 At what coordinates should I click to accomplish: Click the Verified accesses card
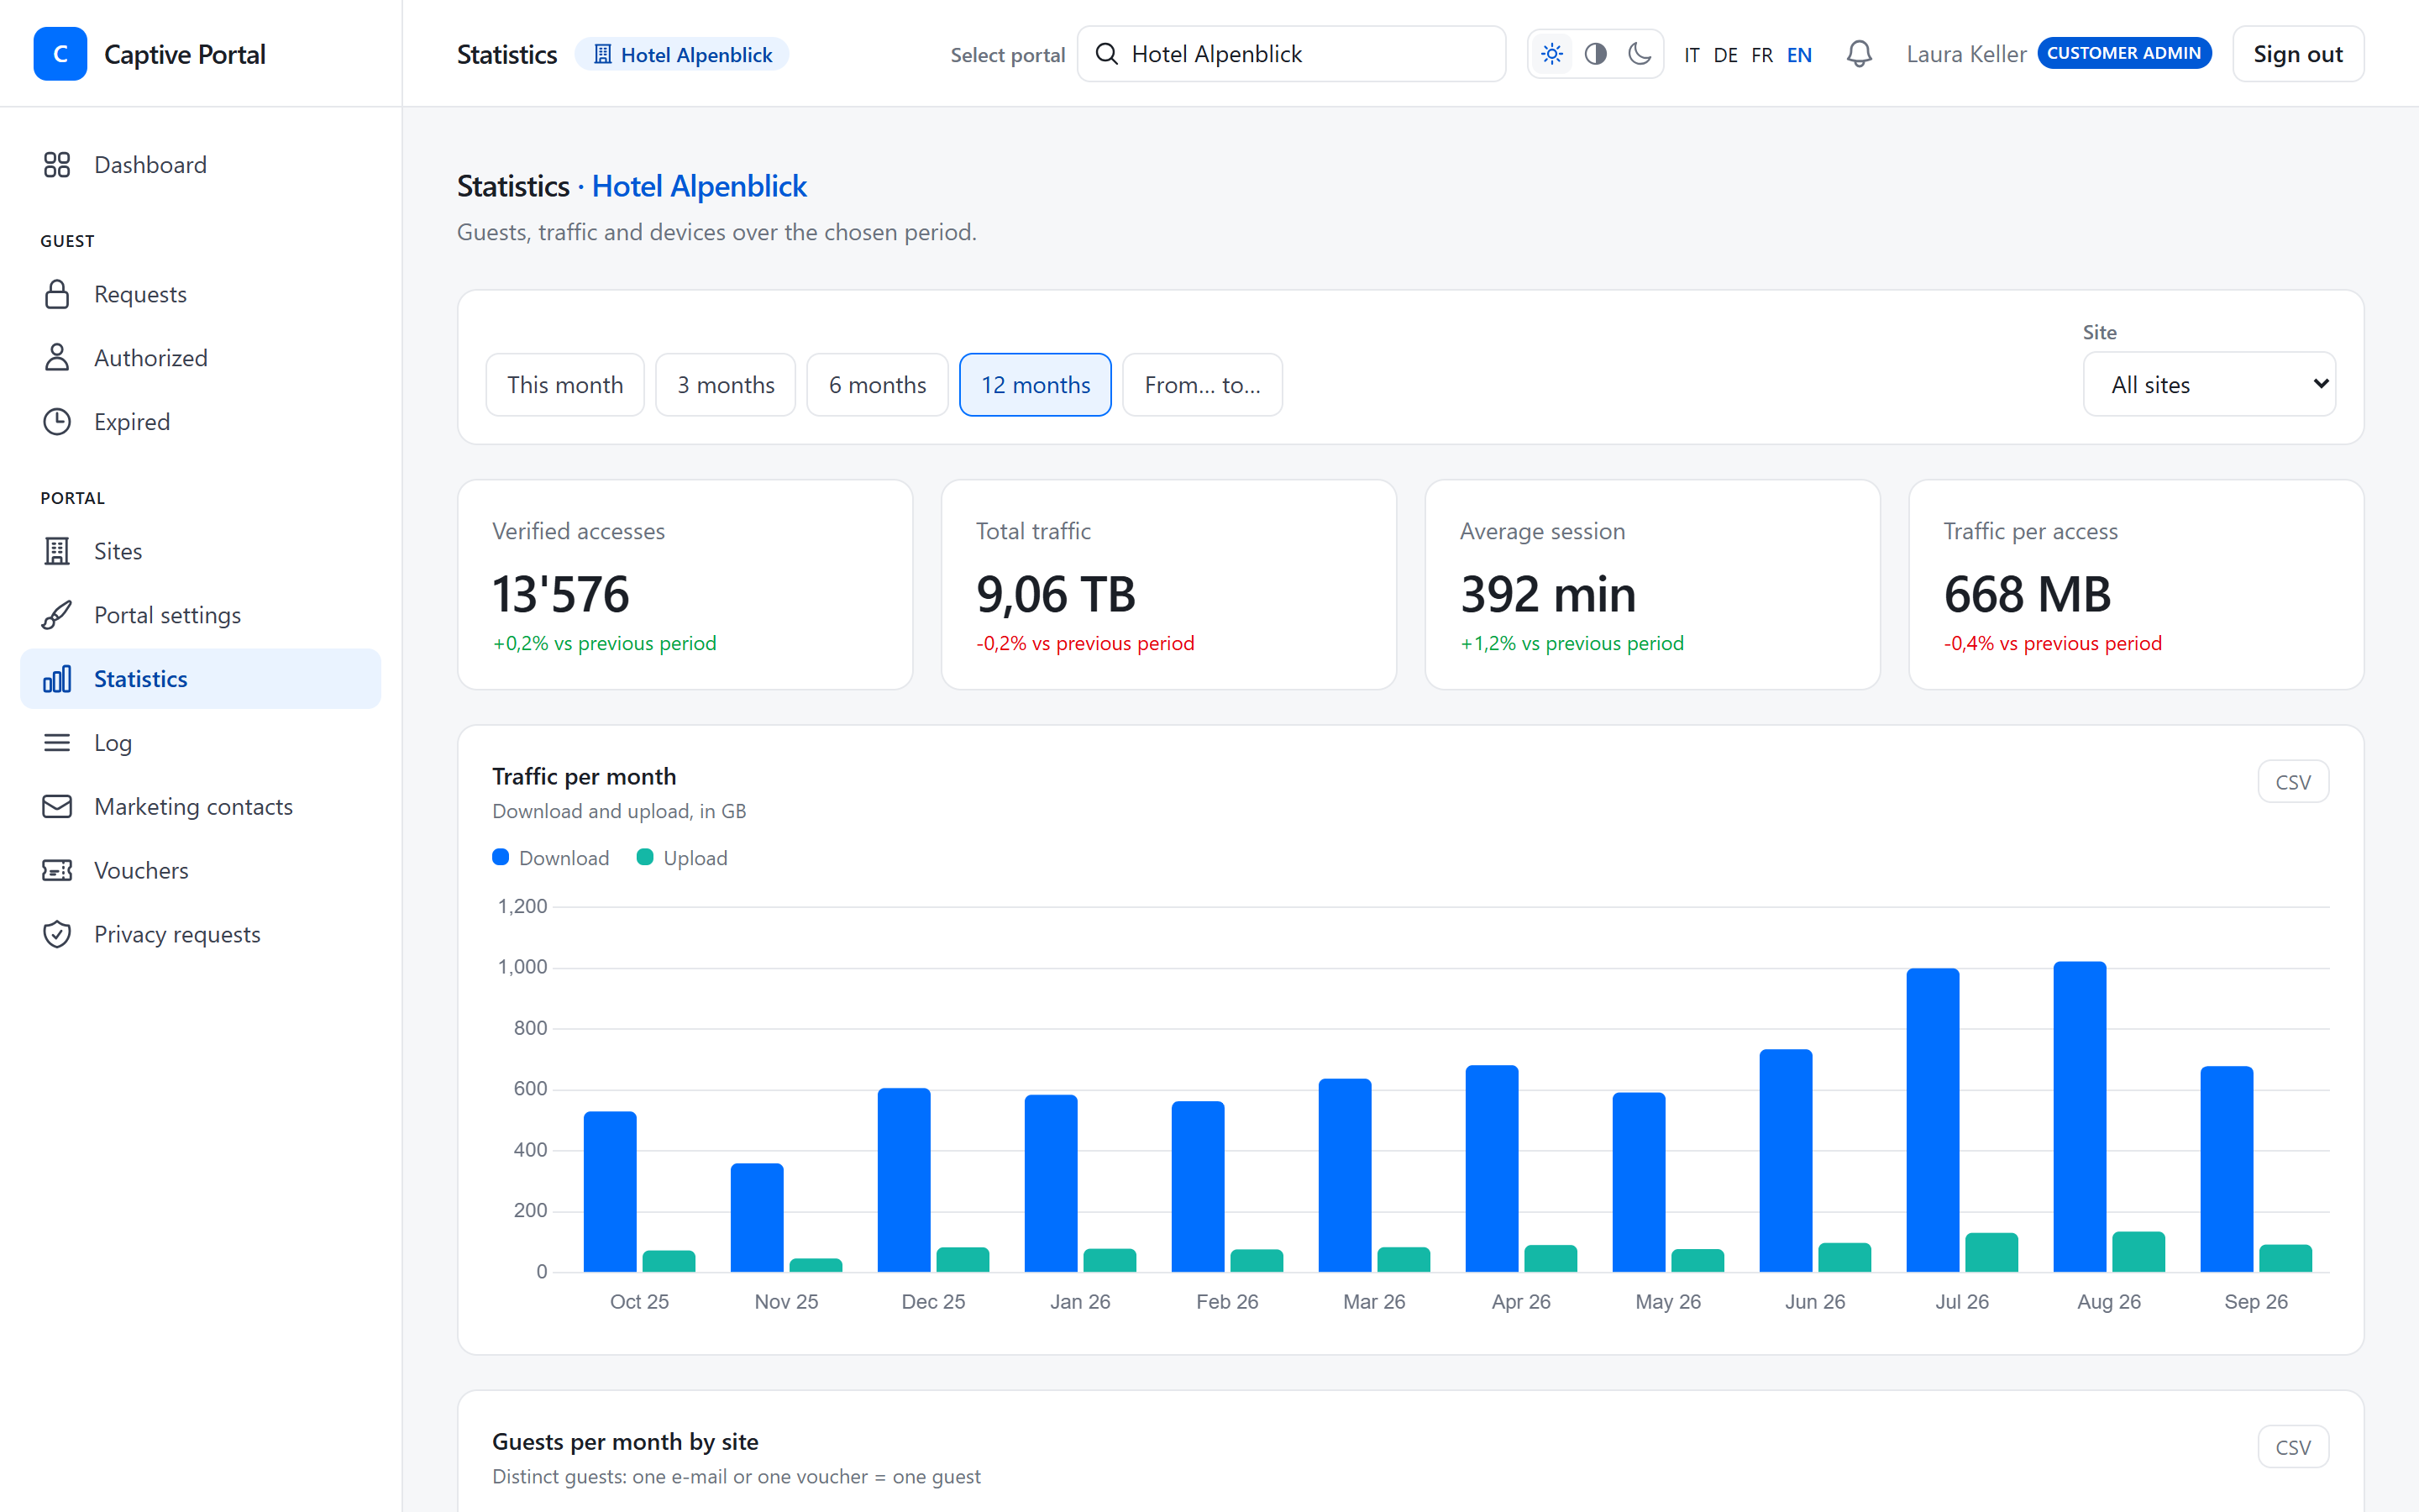(x=685, y=584)
